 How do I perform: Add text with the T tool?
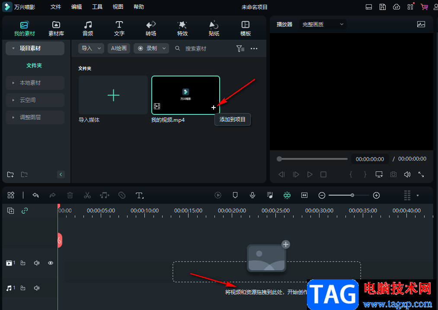click(x=139, y=195)
